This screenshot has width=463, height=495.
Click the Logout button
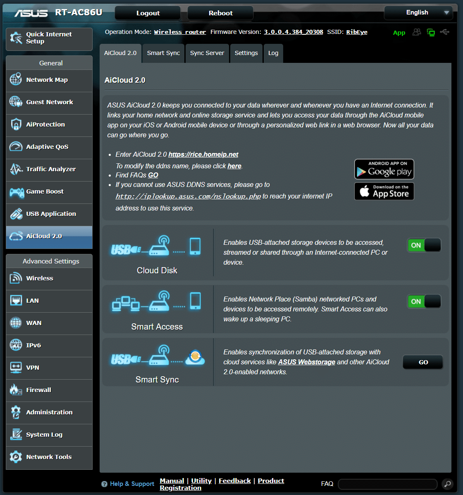click(148, 13)
